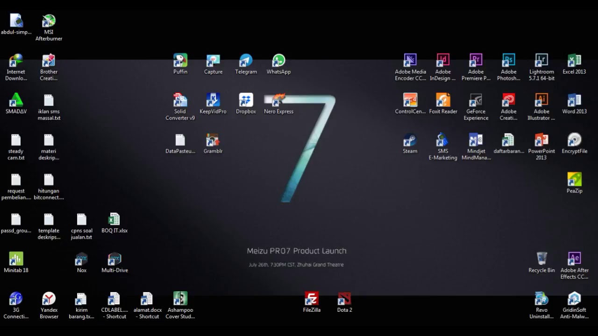
Task: Open the daftarbaran spreadsheet file
Action: (508, 140)
